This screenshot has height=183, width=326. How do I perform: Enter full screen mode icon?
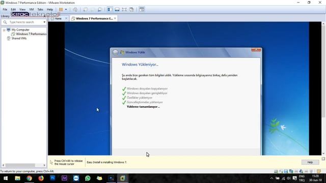pyautogui.click(x=124, y=10)
